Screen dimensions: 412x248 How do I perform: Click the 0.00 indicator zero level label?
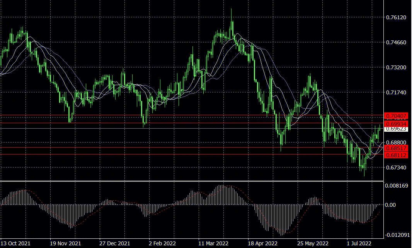(x=390, y=205)
